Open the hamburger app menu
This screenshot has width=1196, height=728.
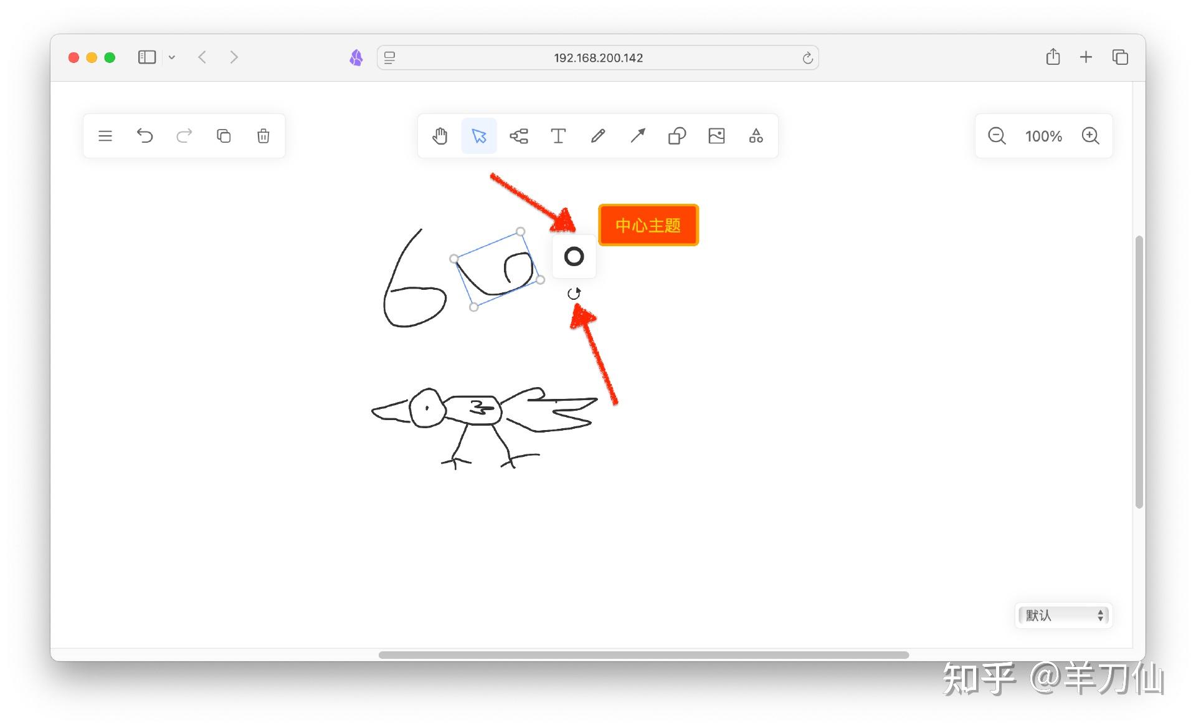tap(105, 136)
